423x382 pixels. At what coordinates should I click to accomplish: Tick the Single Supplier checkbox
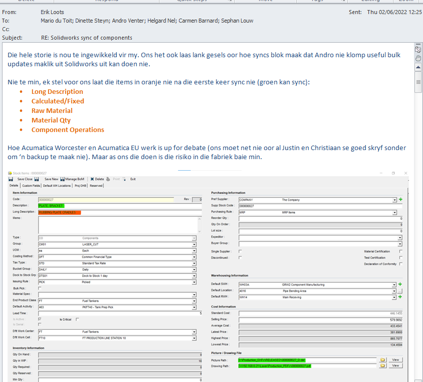pyautogui.click(x=240, y=251)
